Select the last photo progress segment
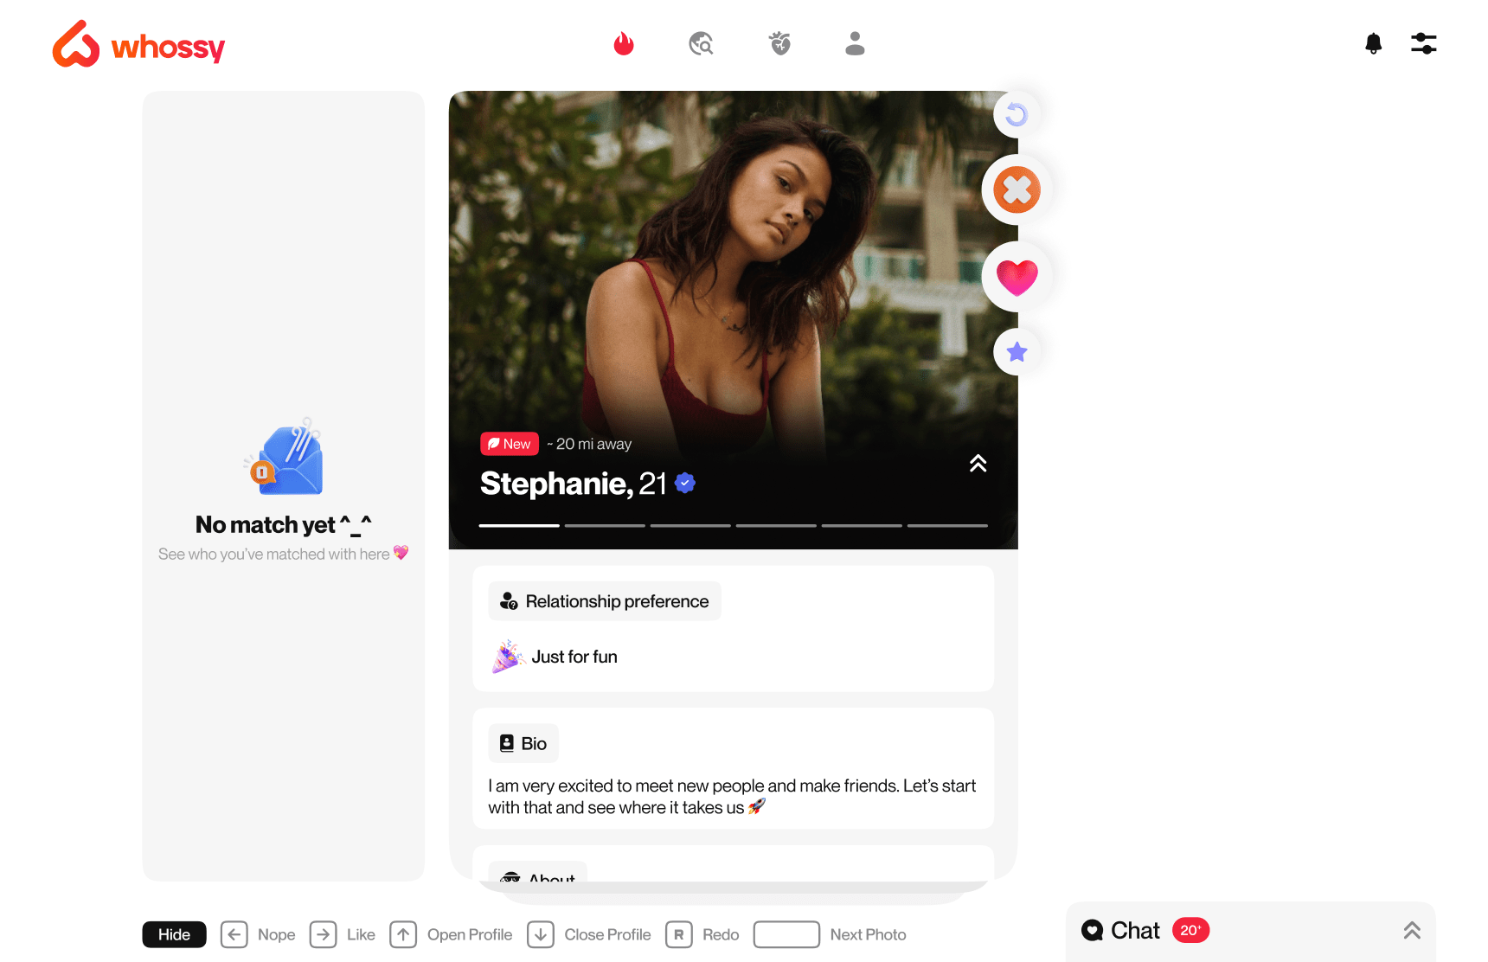 [947, 525]
